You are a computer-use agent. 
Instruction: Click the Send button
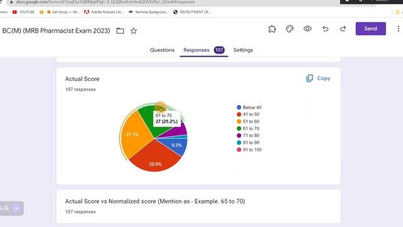[x=371, y=28]
